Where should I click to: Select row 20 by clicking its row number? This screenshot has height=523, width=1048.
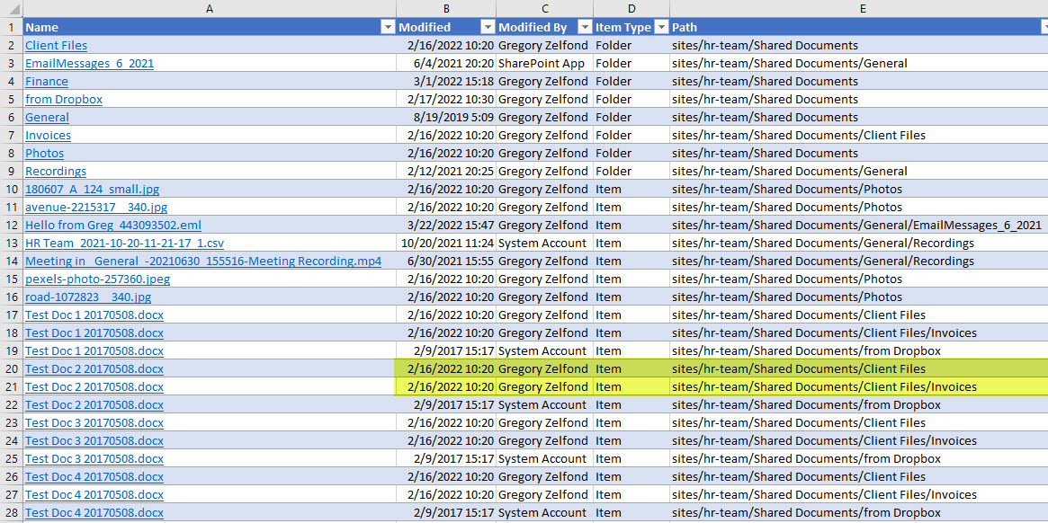9,368
